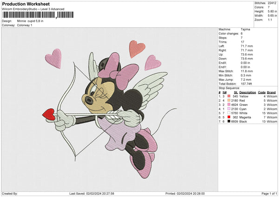Click the Code column header
This screenshot has height=197, width=279.
(261, 92)
